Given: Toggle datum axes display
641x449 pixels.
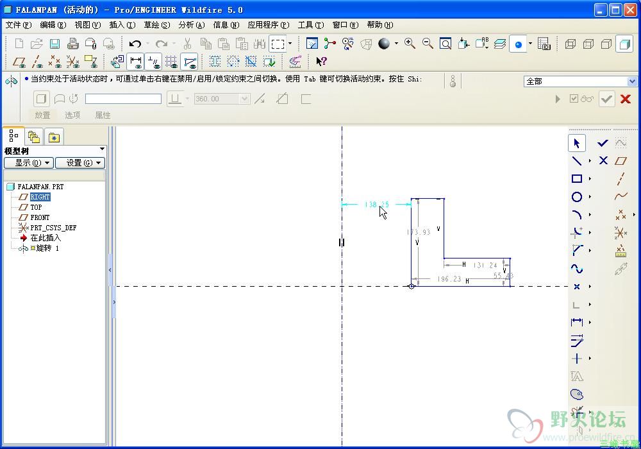Looking at the screenshot, I should [x=37, y=62].
